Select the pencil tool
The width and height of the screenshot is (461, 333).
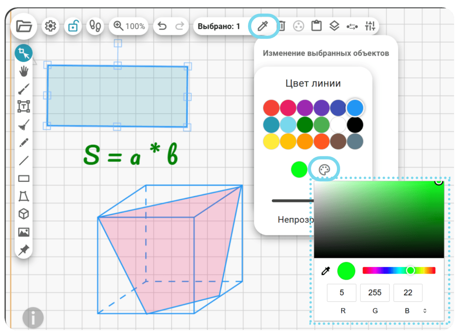pyautogui.click(x=24, y=143)
